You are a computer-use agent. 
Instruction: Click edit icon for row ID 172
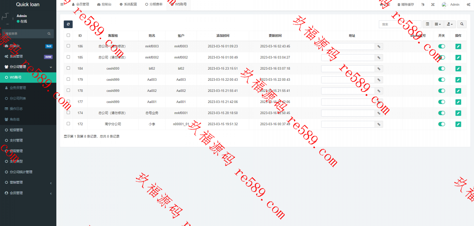tap(458, 124)
